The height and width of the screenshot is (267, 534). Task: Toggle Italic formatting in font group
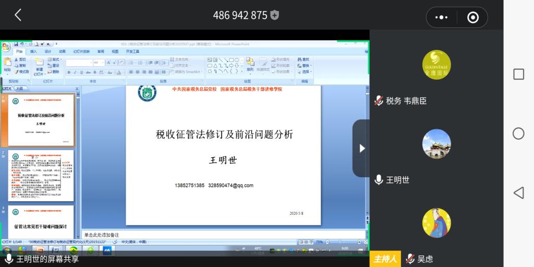click(x=75, y=72)
